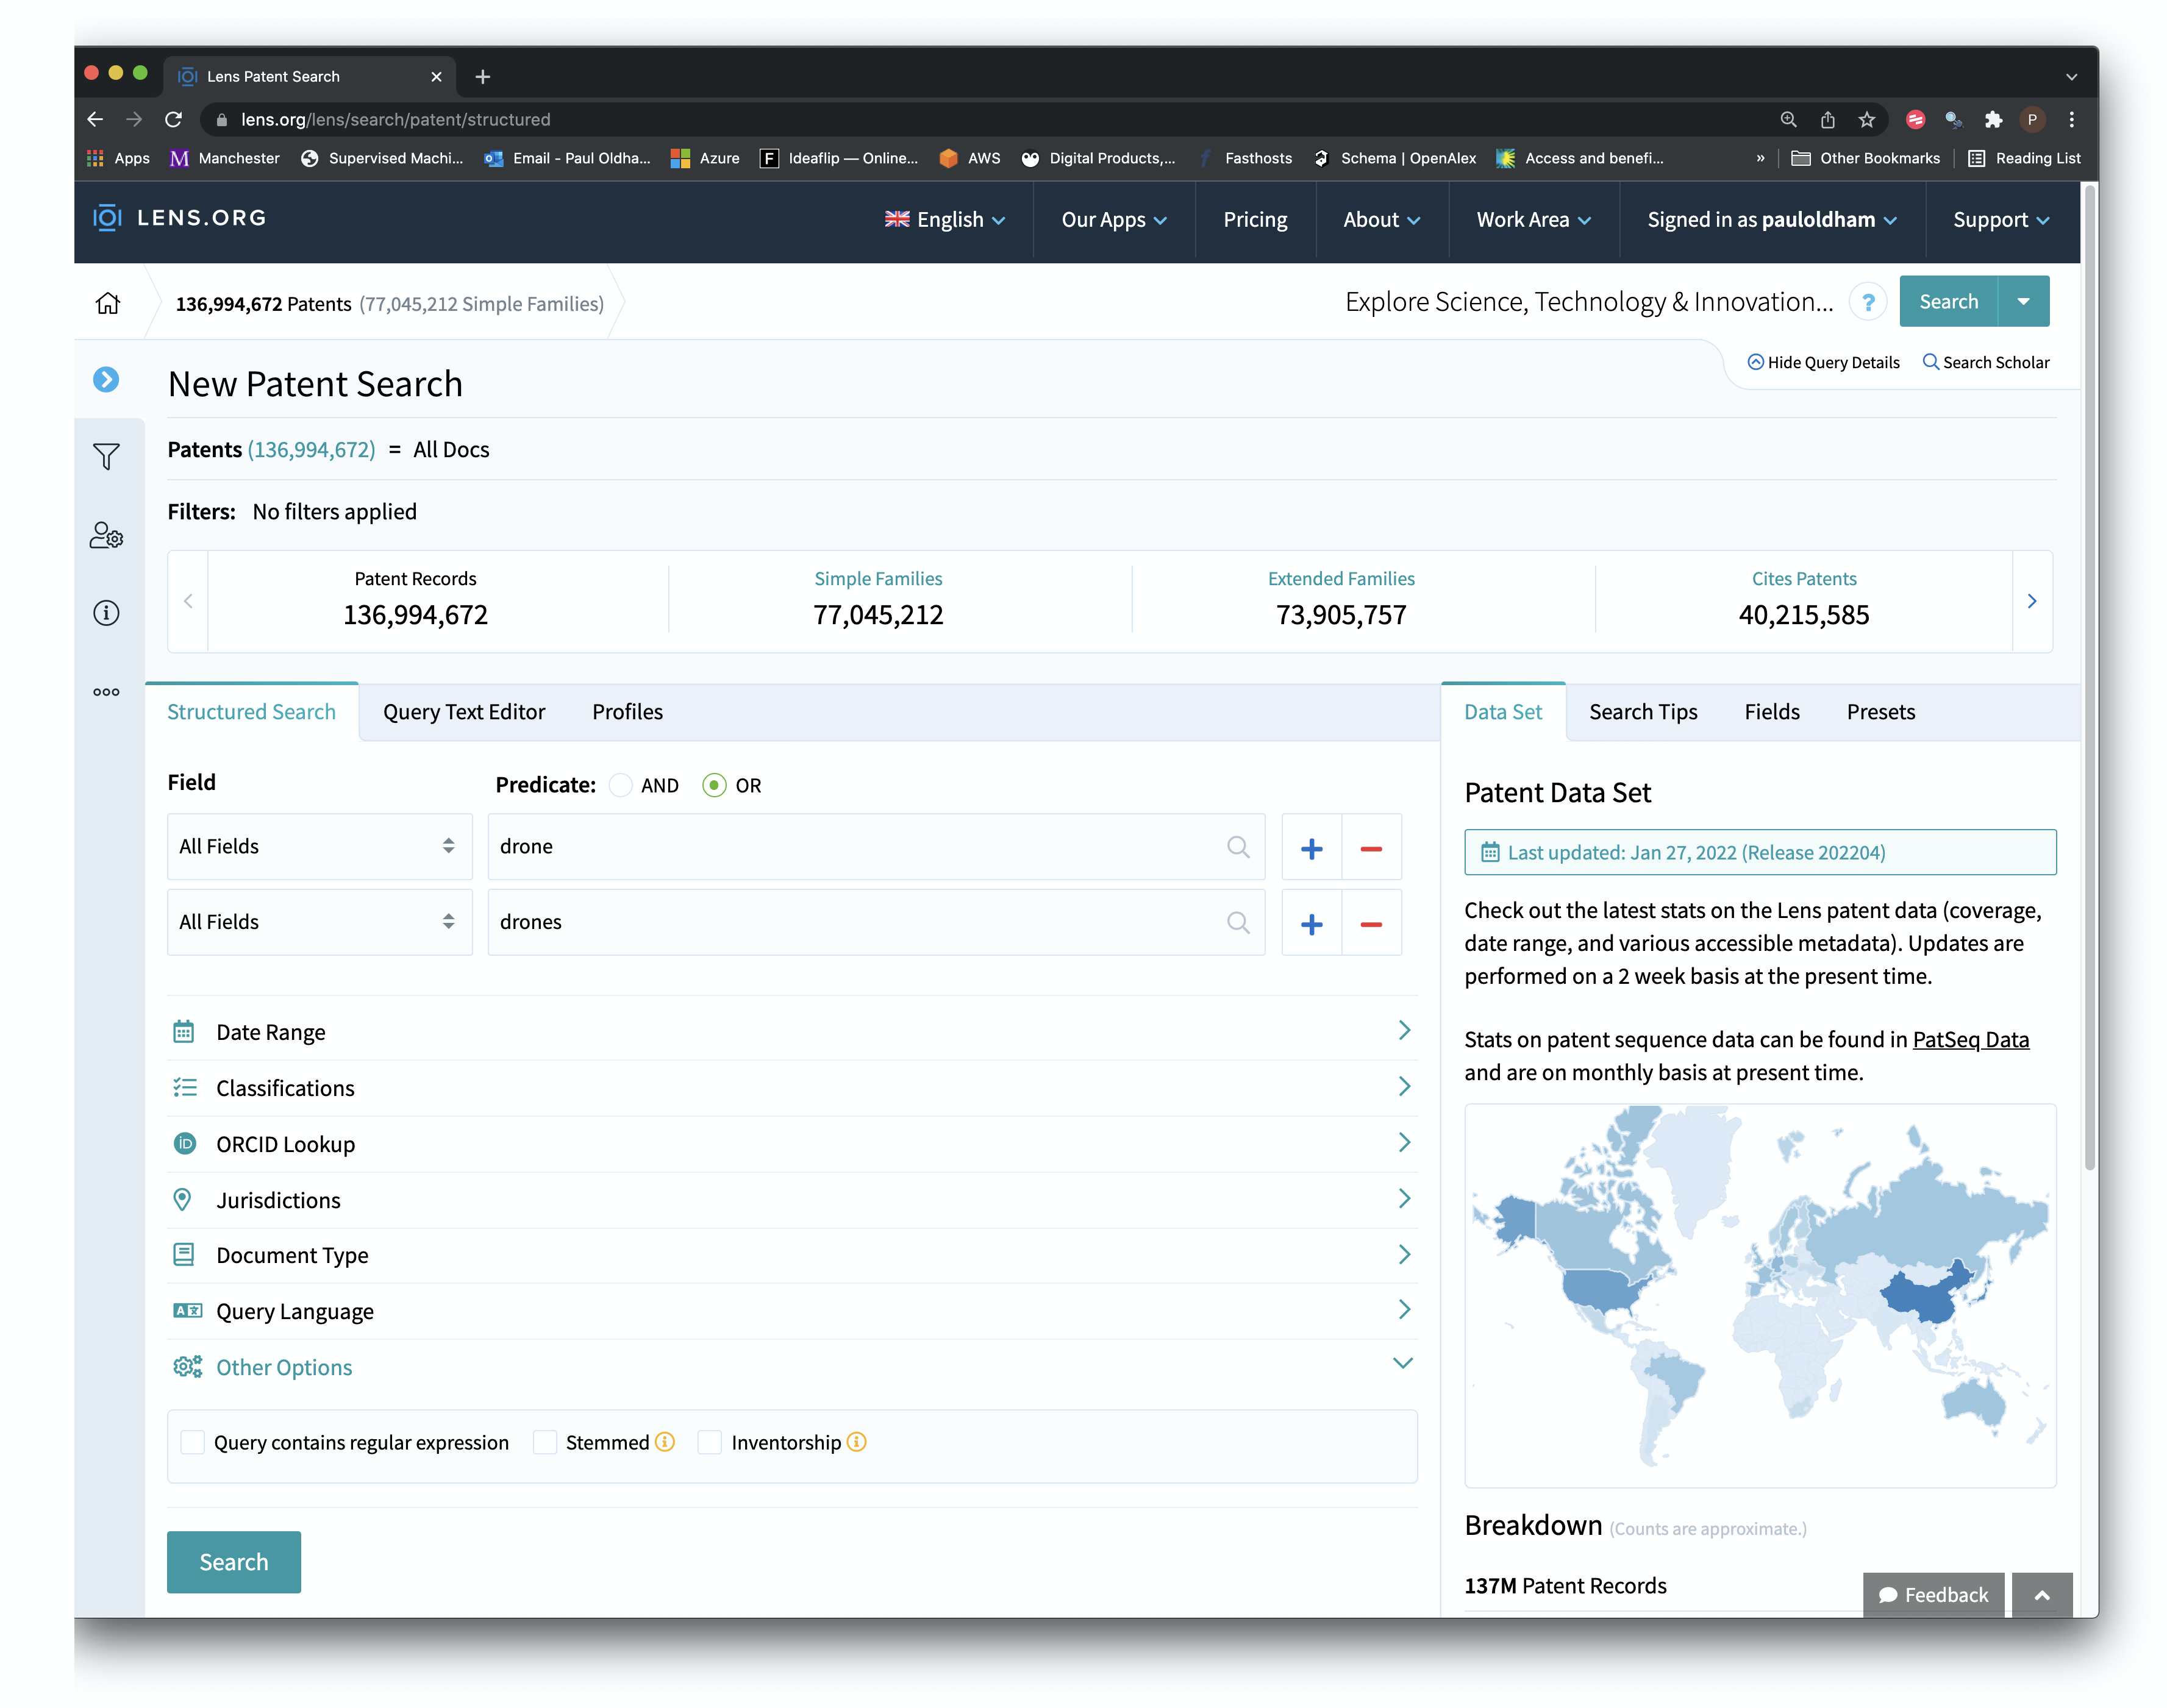The image size is (2167, 1708).
Task: Collapse the Other Options section
Action: point(792,1367)
